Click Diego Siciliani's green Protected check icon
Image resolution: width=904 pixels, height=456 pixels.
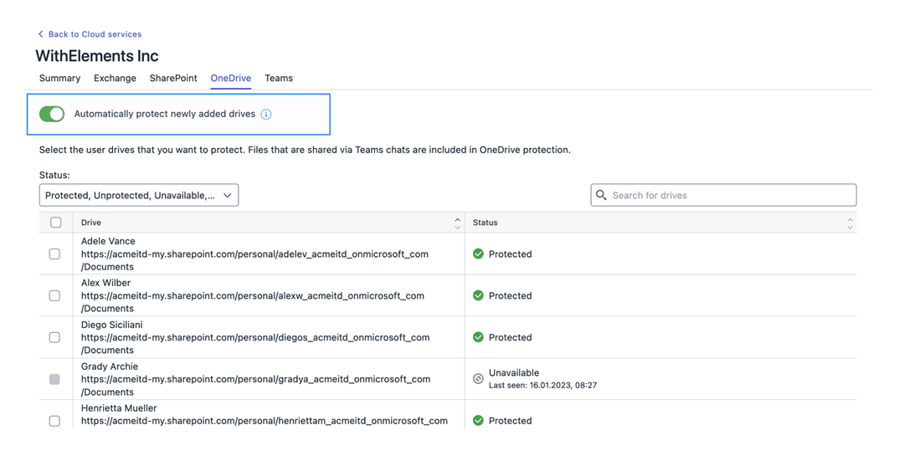pyautogui.click(x=478, y=337)
